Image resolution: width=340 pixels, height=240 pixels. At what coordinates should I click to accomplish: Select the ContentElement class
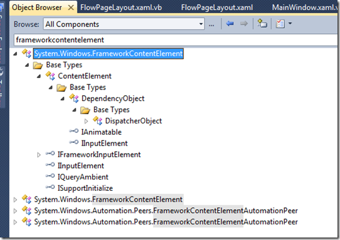click(x=85, y=76)
